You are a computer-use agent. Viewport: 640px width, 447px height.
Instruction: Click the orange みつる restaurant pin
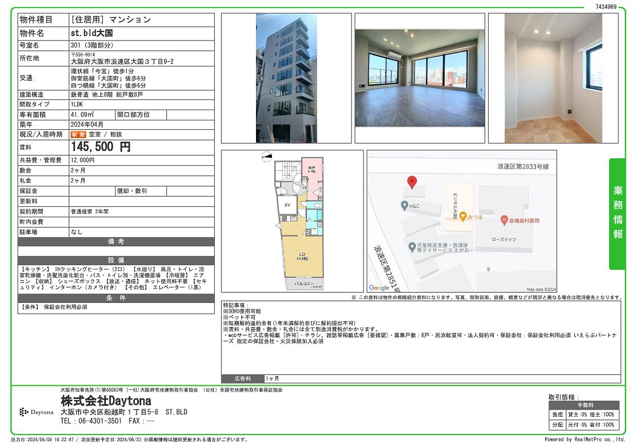462,217
